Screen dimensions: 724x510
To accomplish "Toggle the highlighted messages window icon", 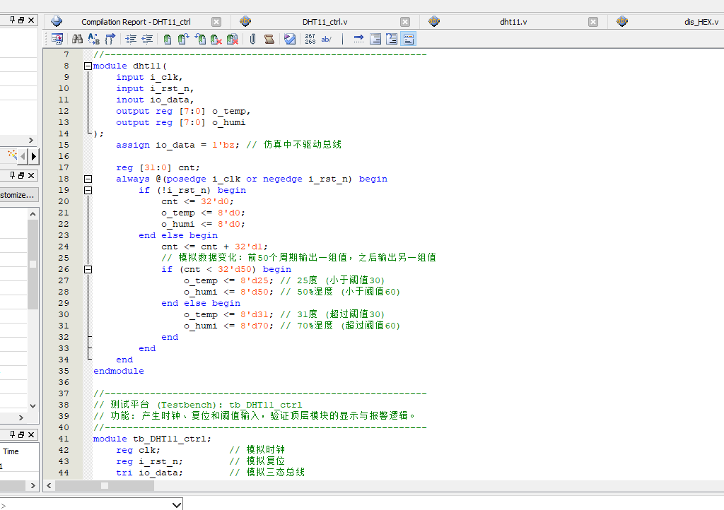I will 409,39.
